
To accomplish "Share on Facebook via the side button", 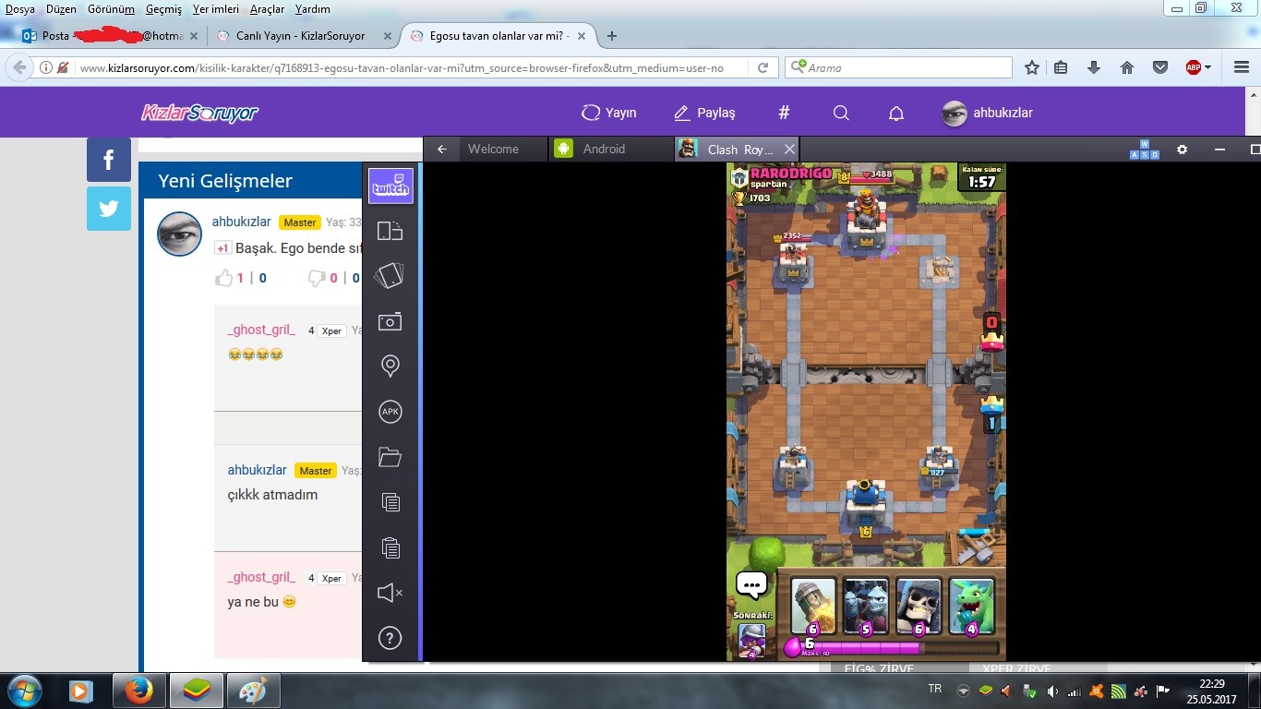I will click(109, 160).
